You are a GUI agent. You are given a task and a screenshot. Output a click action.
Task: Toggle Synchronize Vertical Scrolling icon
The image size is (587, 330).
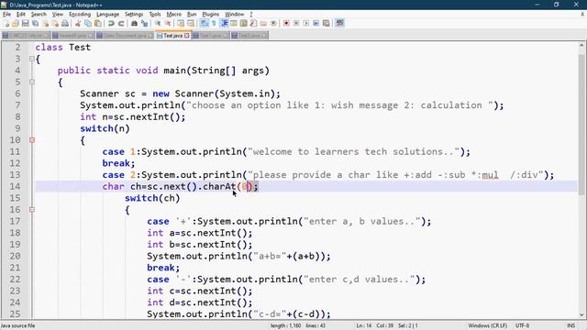181,23
